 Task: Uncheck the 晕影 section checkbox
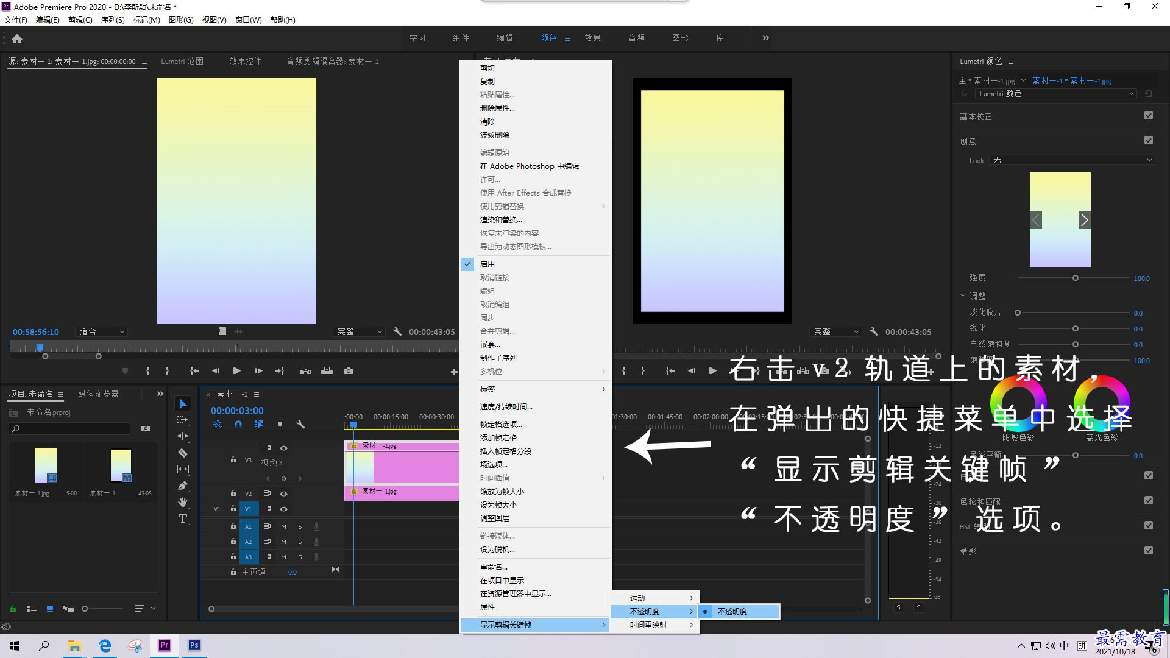1149,551
